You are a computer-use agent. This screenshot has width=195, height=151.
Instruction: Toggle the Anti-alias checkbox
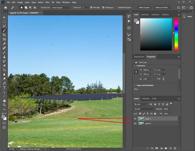click(91, 8)
